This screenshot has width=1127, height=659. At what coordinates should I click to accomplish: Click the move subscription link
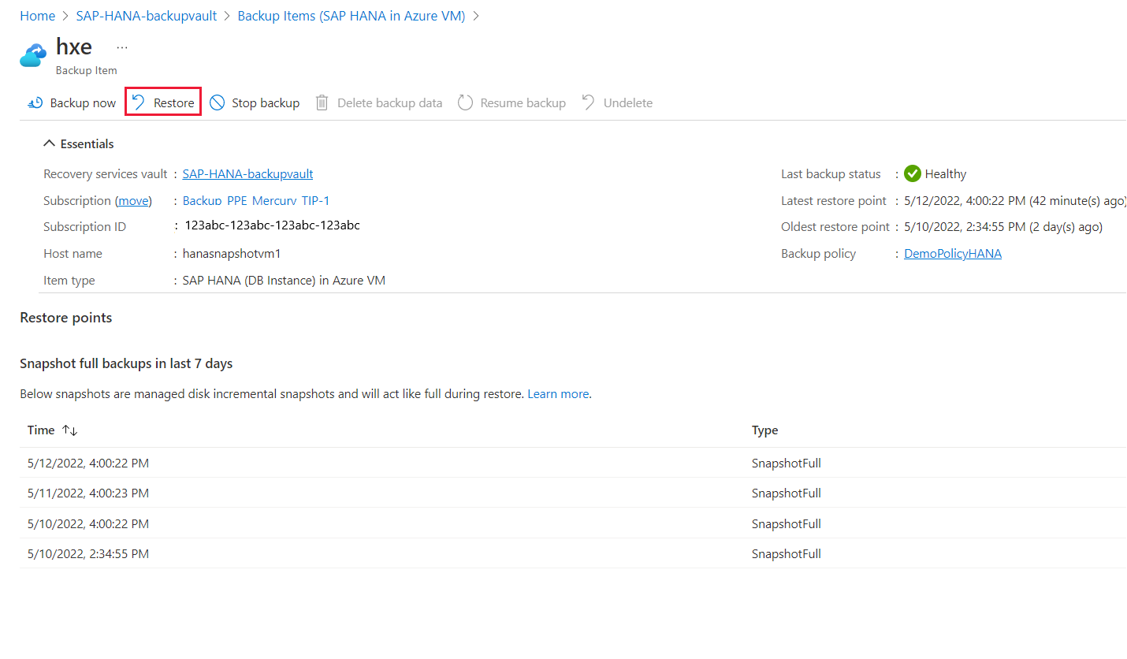[132, 200]
